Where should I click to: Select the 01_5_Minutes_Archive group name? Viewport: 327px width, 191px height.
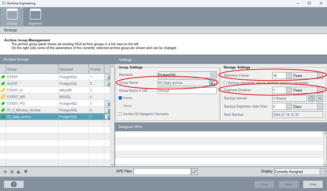point(24,110)
